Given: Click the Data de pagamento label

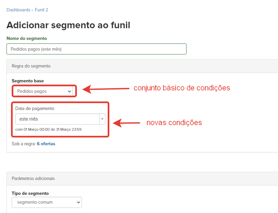Looking at the screenshot, I should (x=35, y=109).
